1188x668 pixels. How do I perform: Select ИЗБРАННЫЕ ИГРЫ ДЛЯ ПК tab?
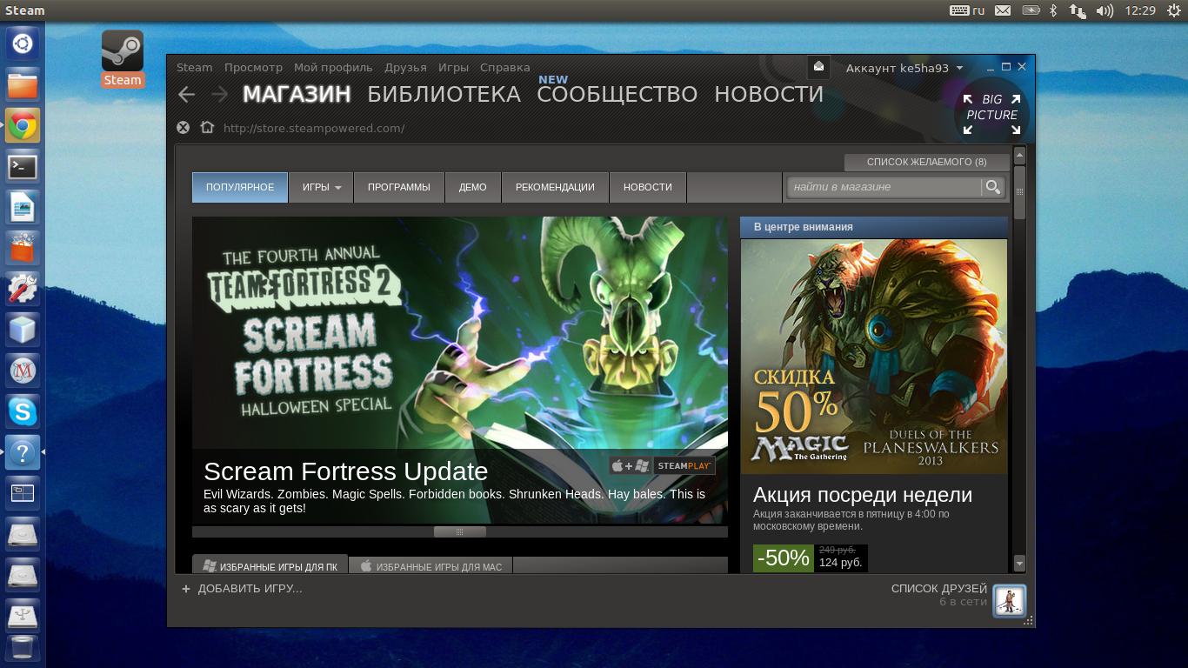point(270,565)
